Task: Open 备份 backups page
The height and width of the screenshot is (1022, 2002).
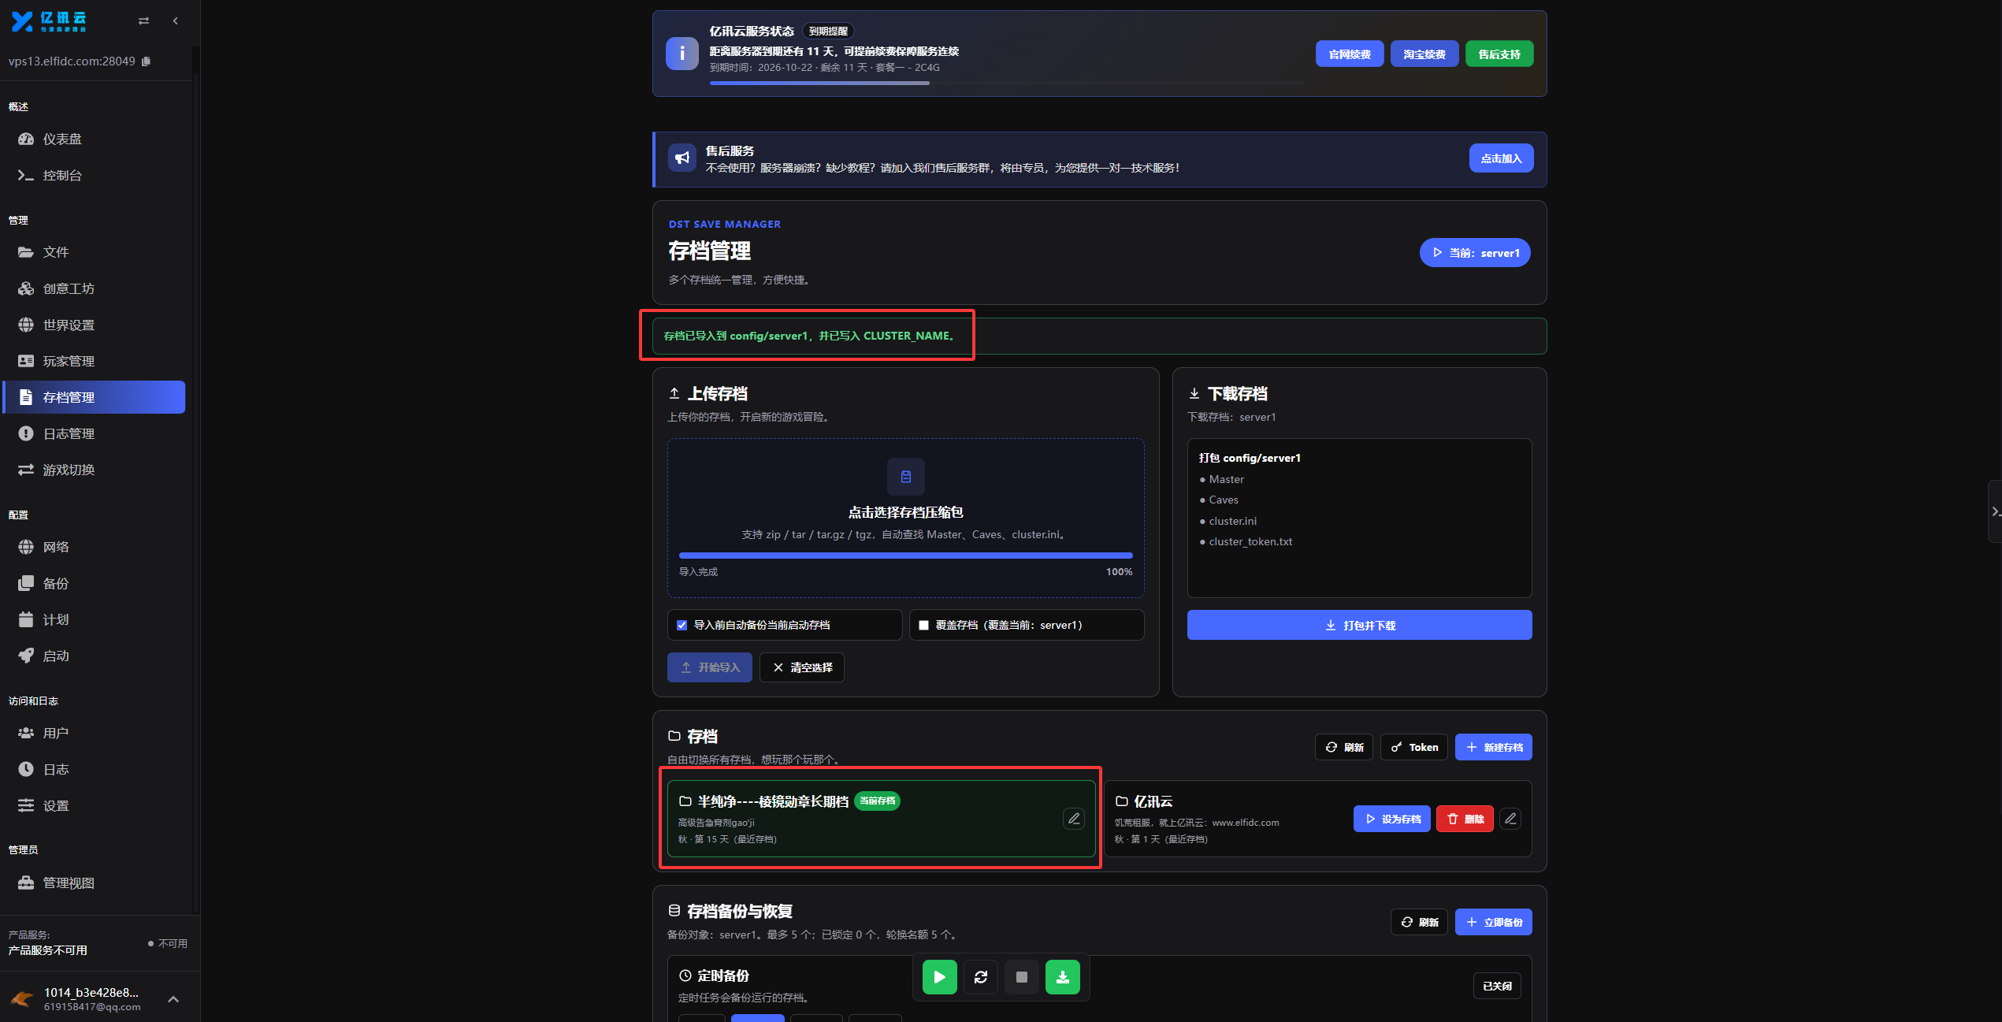Action: click(95, 583)
